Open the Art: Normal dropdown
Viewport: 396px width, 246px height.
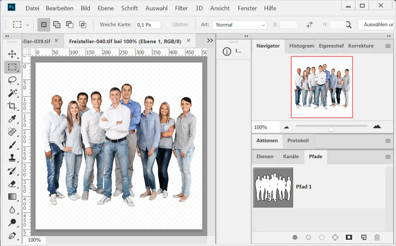pos(239,25)
